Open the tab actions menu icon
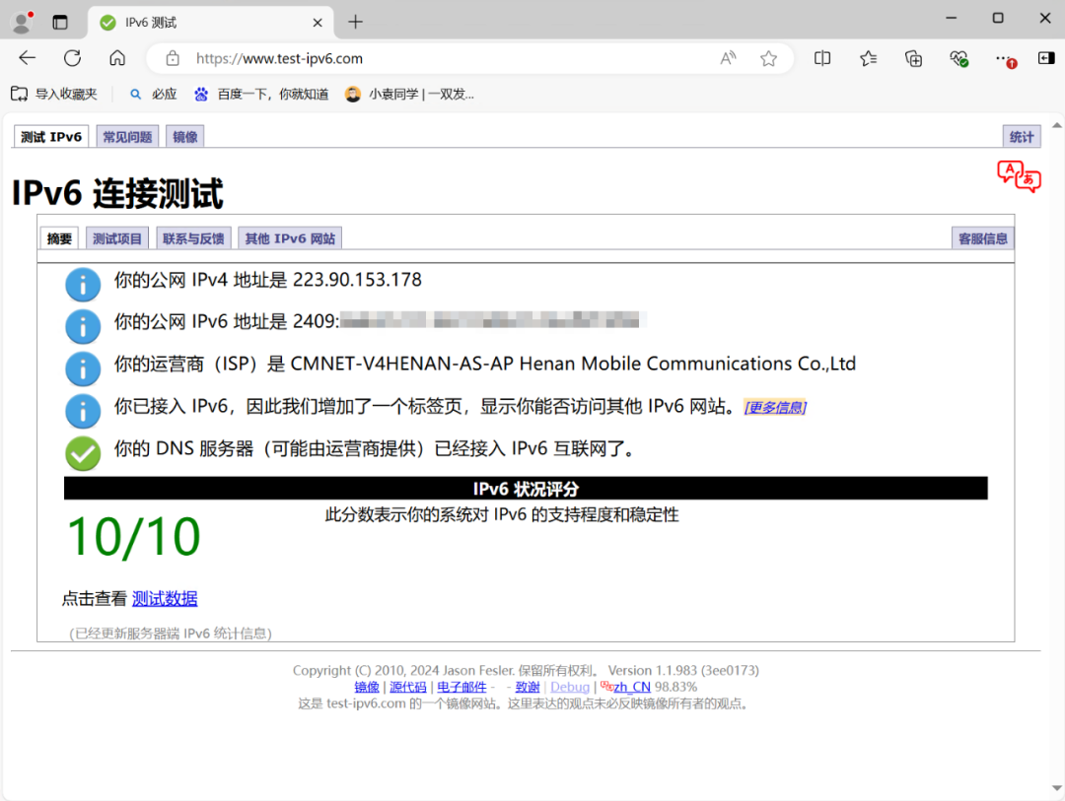 [60, 23]
